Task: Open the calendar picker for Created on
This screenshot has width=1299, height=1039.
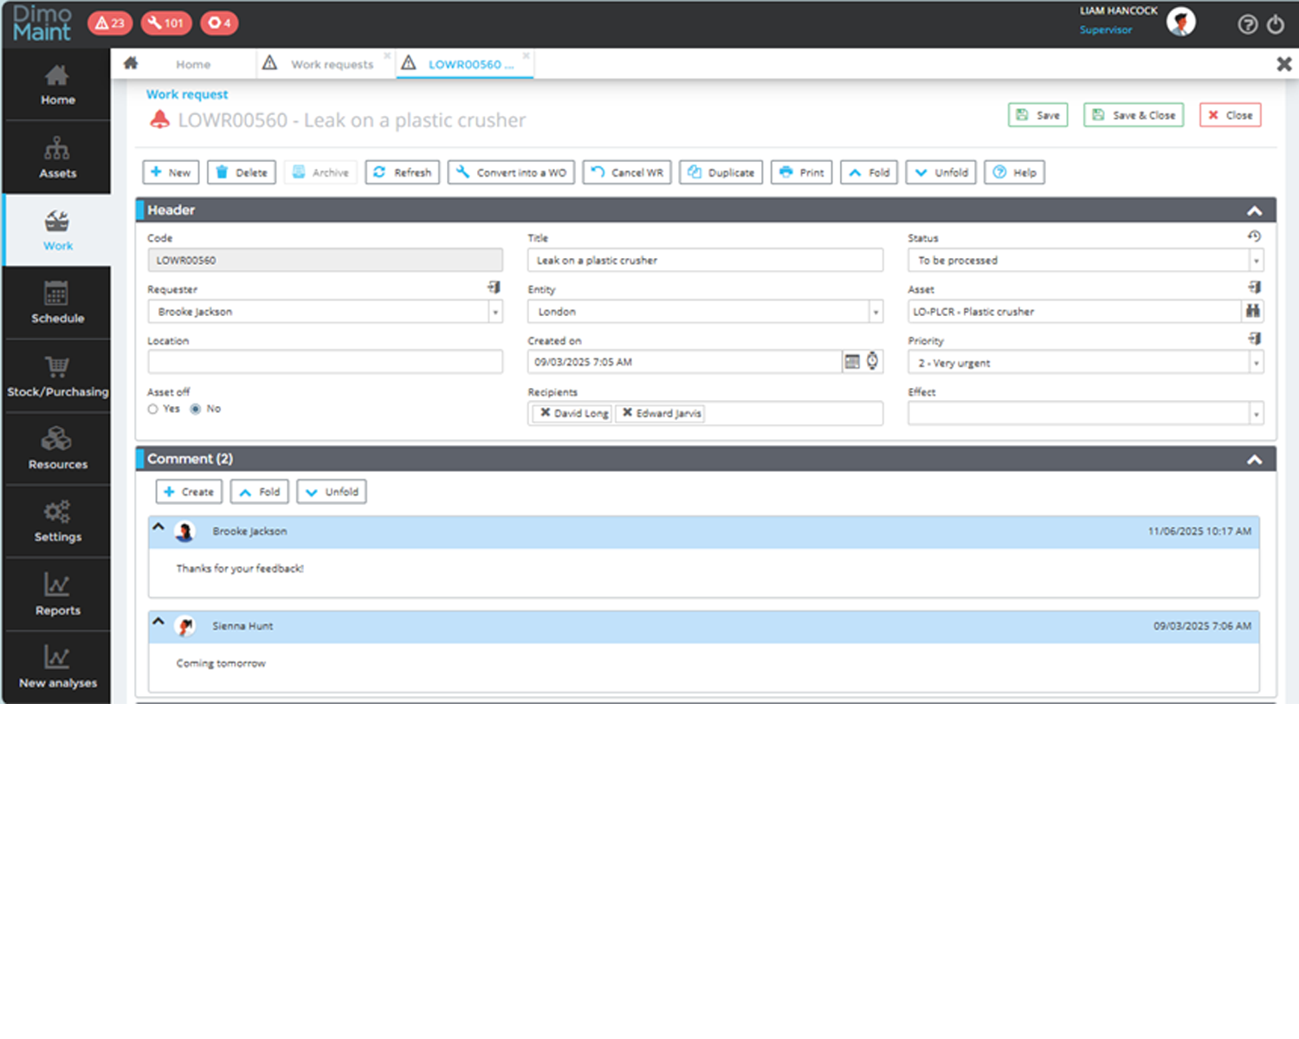Action: click(x=852, y=362)
